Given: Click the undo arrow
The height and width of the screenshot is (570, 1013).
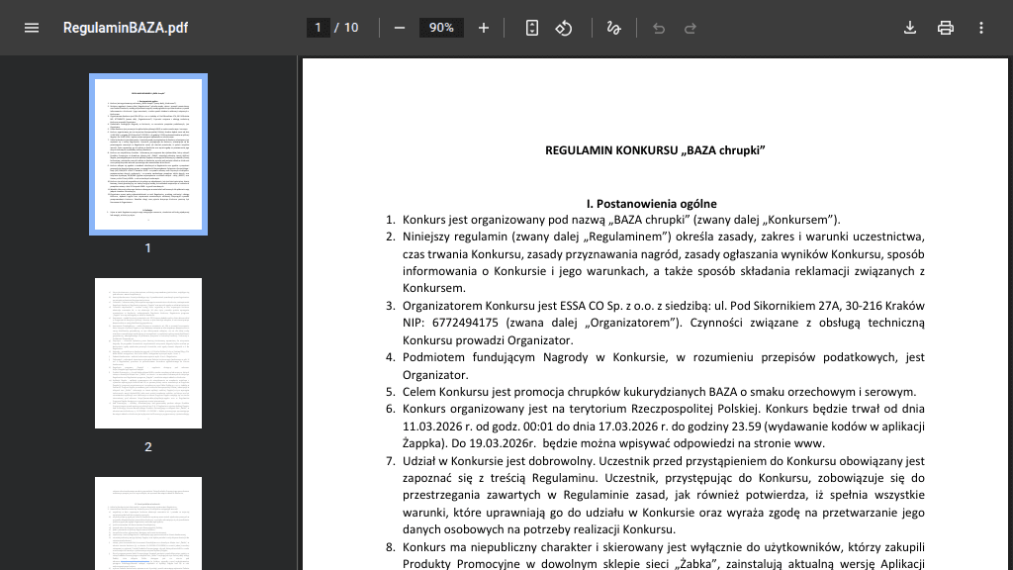Looking at the screenshot, I should pos(658,28).
